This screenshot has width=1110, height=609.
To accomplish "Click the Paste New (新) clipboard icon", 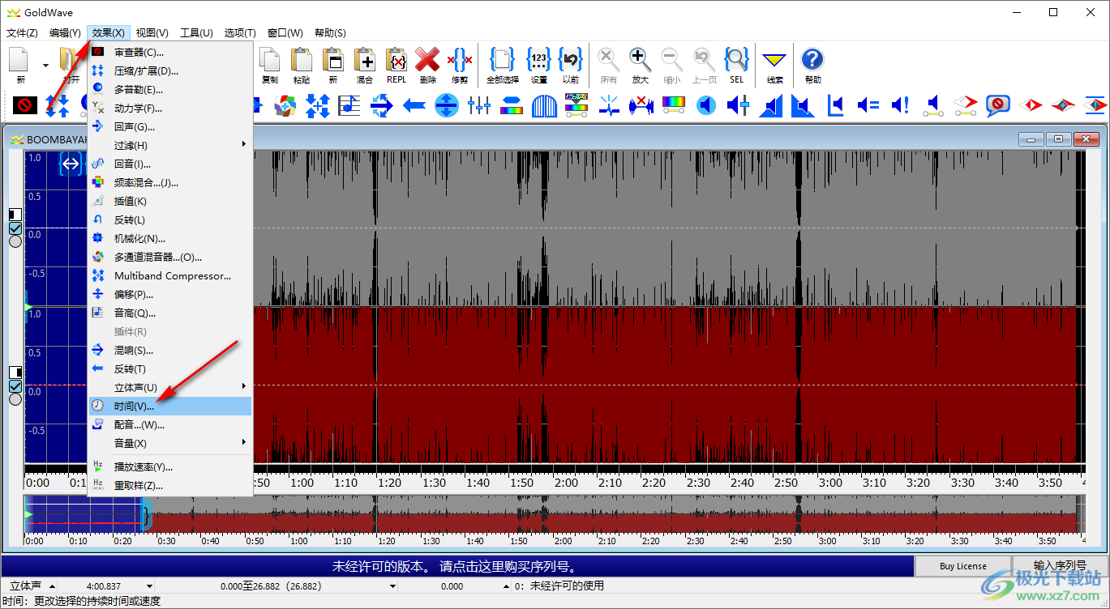I will pos(333,65).
